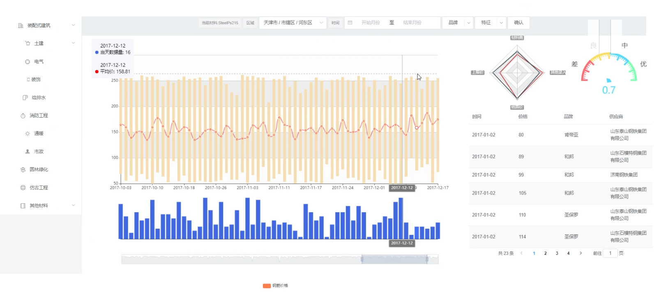Click the gauge value 0.7
The height and width of the screenshot is (302, 668).
click(x=609, y=90)
